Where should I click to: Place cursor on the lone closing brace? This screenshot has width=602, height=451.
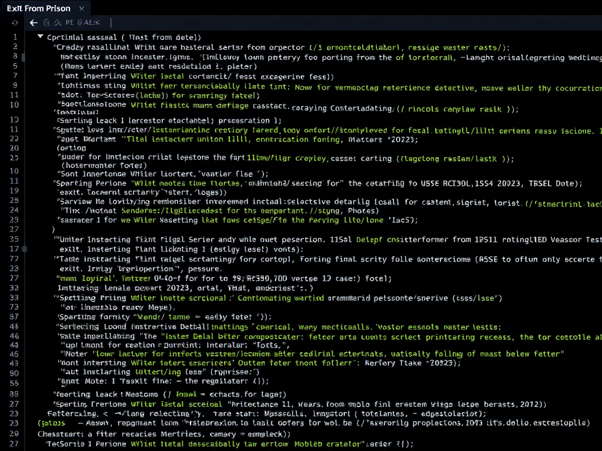[x=53, y=230]
